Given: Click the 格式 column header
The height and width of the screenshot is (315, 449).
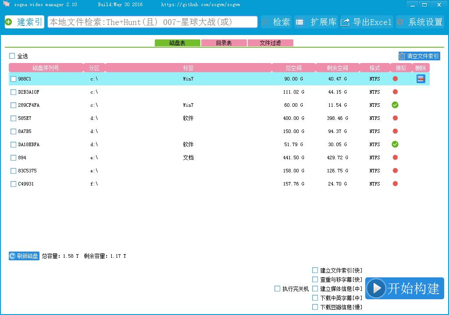Looking at the screenshot, I should pos(374,68).
